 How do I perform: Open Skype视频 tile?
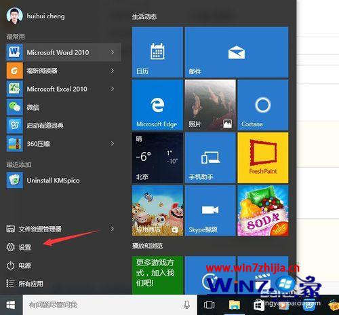(x=210, y=210)
